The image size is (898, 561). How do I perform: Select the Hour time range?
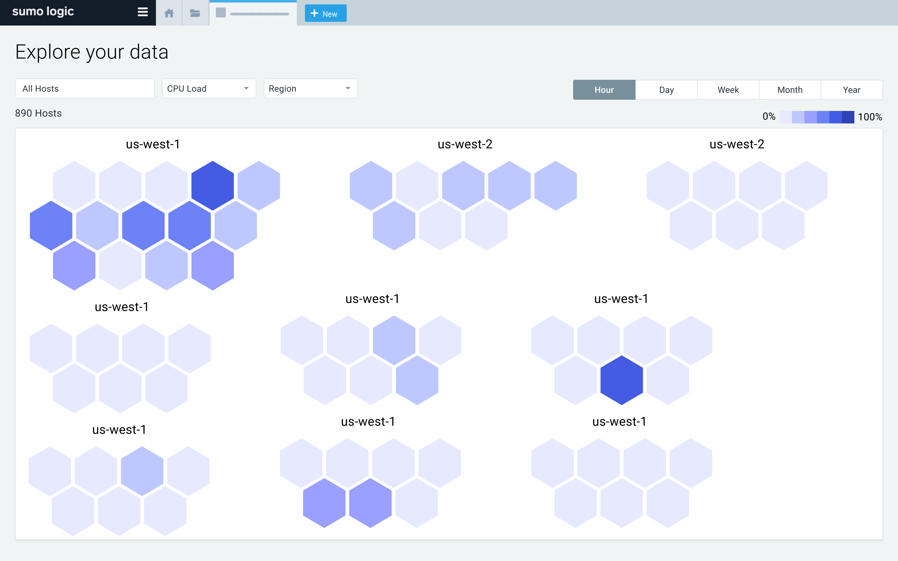[x=604, y=90]
